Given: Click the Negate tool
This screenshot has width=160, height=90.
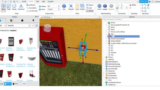Looking at the screenshot, I should tap(105, 7).
